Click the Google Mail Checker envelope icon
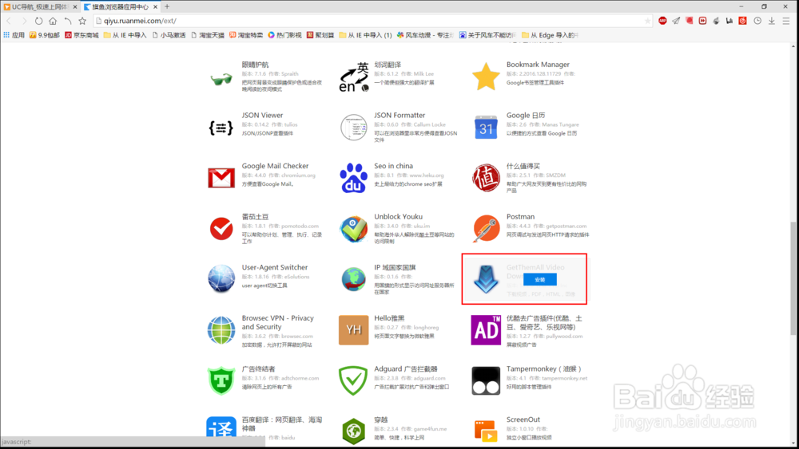799x449 pixels. coord(221,178)
